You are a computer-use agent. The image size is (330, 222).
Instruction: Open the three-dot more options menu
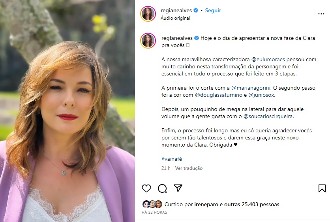click(x=321, y=14)
